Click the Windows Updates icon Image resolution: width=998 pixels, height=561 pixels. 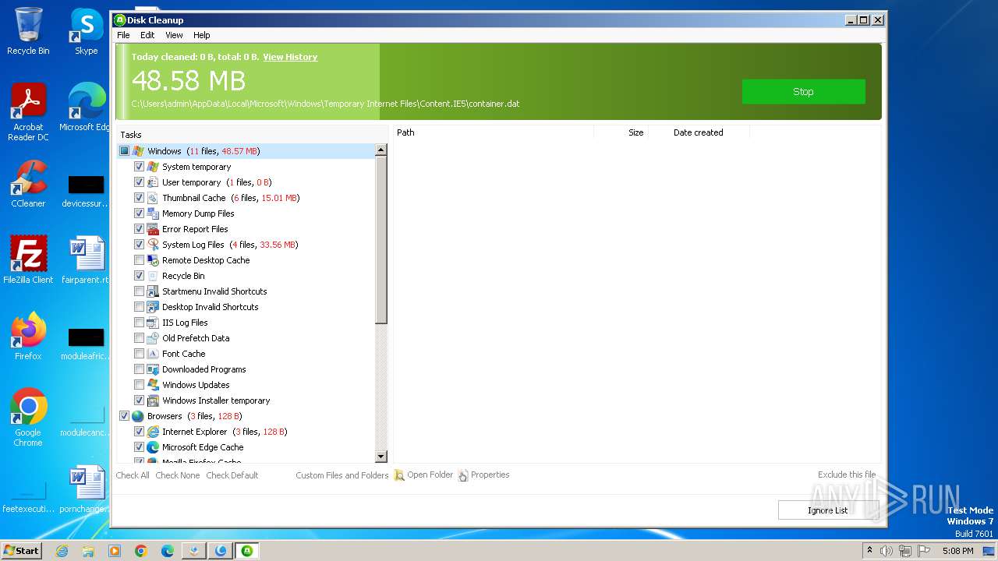[153, 385]
